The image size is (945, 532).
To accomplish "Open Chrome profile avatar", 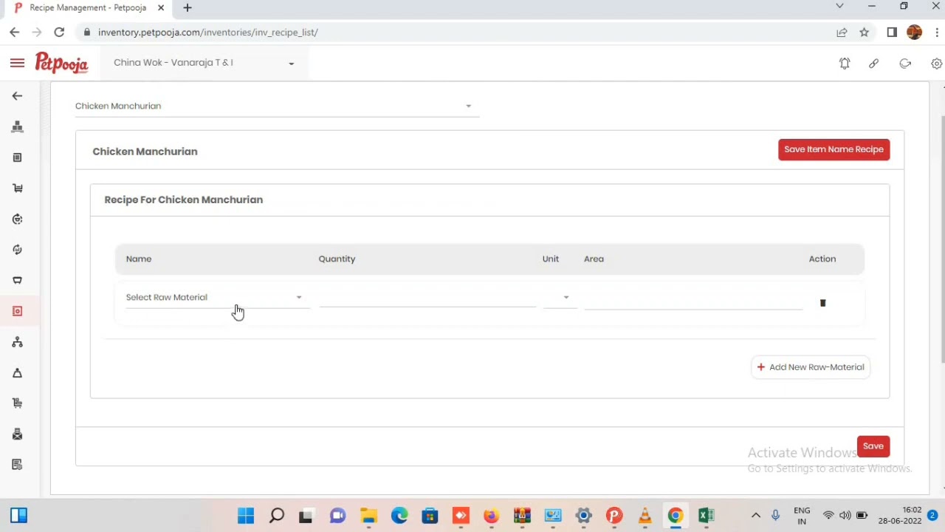I will 914,33.
